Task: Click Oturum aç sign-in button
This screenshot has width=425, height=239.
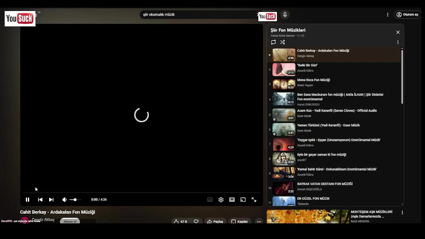Action: 408,15
